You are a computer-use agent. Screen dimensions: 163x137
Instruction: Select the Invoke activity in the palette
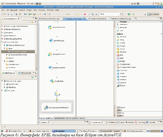(123, 43)
